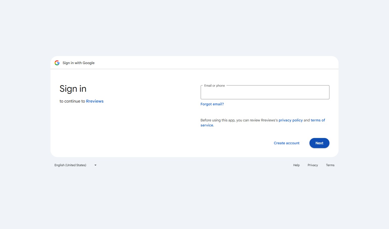
Task: Click the language dropdown arrow
Action: (x=95, y=165)
